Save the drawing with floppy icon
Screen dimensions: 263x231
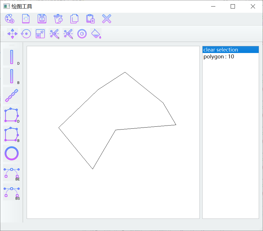pyautogui.click(x=42, y=19)
